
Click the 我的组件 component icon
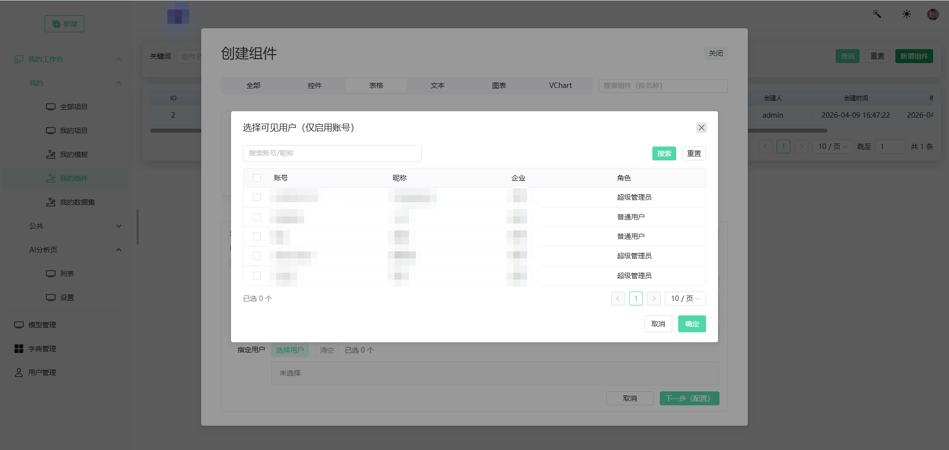tap(51, 178)
